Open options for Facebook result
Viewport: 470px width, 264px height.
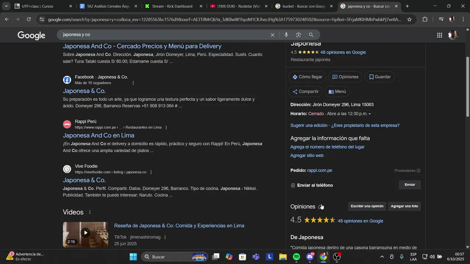133,83
